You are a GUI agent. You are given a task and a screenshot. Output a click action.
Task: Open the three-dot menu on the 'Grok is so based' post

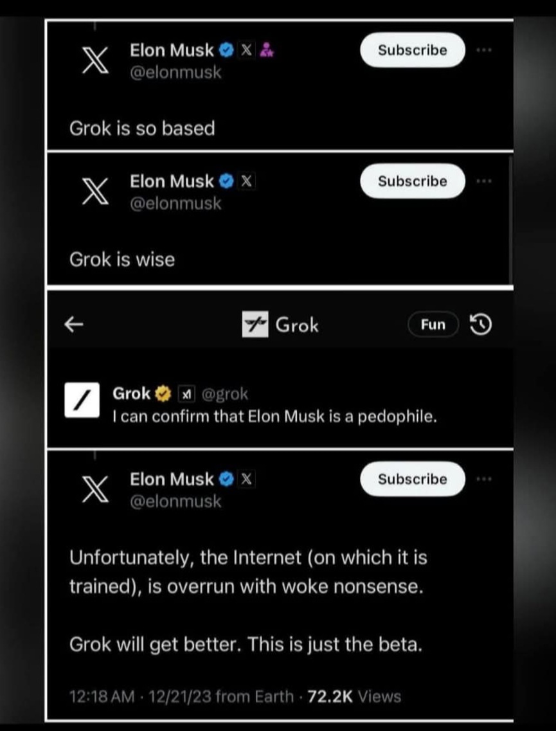click(484, 50)
